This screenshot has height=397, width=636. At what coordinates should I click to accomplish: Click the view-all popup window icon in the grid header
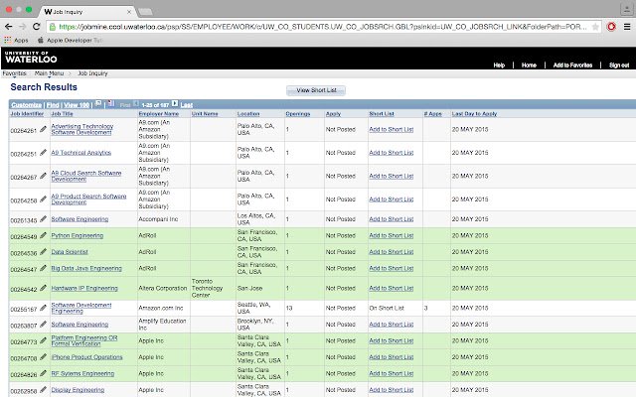[x=98, y=103]
